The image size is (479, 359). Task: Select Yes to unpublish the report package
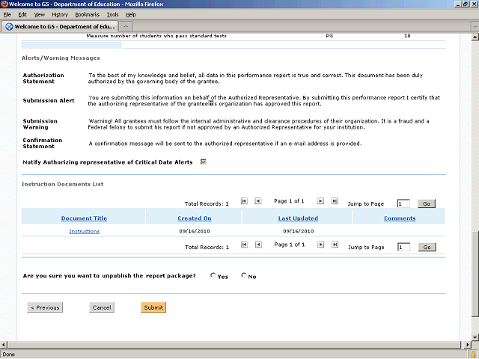213,275
